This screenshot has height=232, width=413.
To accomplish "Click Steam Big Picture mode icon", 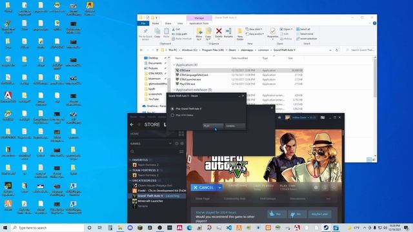I will click(x=323, y=117).
